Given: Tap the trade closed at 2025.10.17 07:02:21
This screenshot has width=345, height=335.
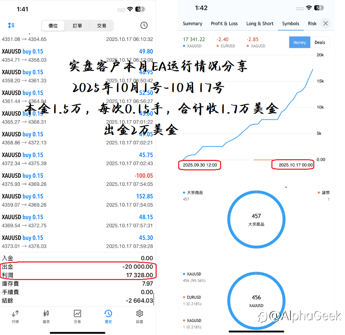Looking at the screenshot, I should [77, 138].
